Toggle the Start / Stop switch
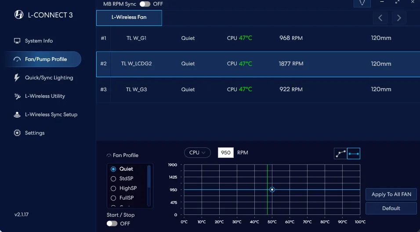This screenshot has width=420, height=232. coord(112,223)
